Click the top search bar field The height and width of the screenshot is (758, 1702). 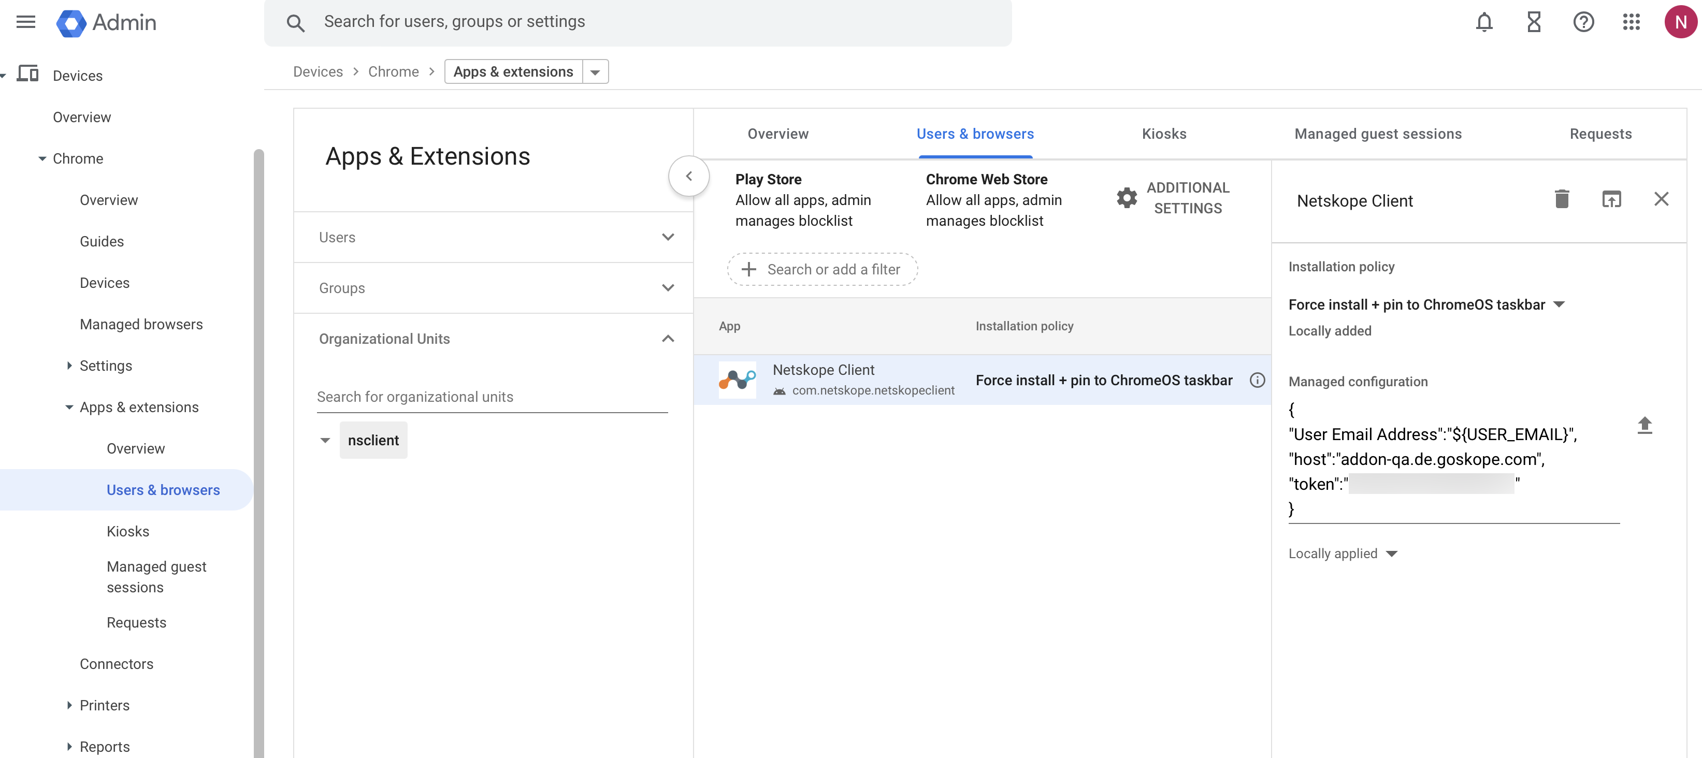click(638, 22)
